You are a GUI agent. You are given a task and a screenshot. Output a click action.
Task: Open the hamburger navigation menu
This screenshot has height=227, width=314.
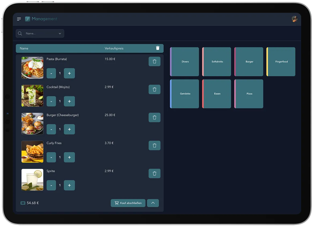coord(19,19)
